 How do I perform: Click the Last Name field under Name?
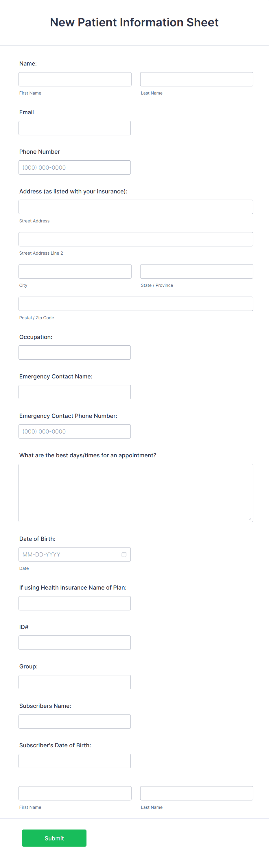[x=196, y=79]
